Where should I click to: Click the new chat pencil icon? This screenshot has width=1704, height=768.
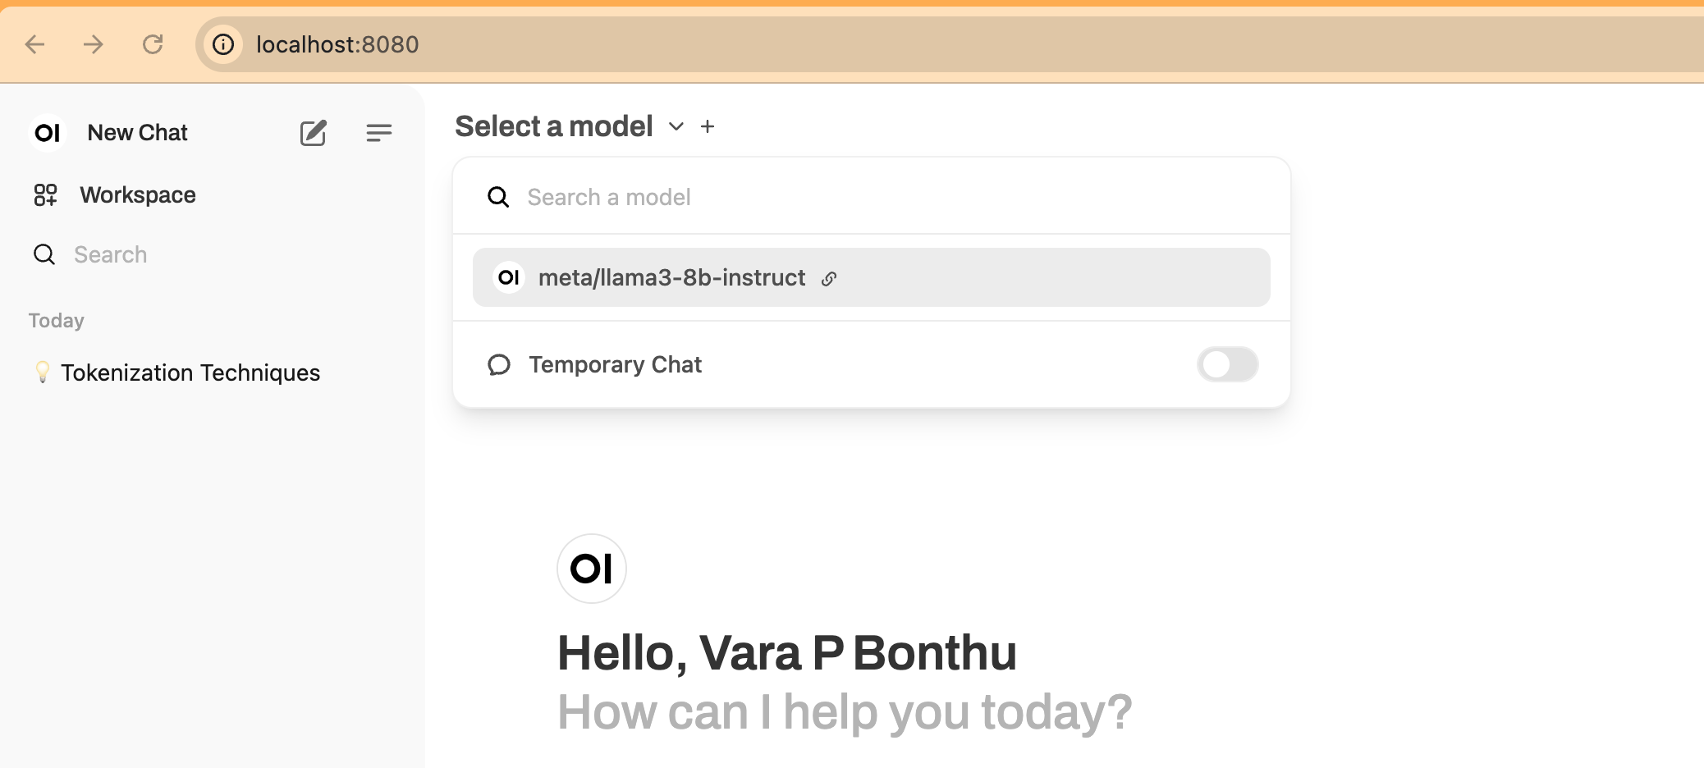click(313, 133)
